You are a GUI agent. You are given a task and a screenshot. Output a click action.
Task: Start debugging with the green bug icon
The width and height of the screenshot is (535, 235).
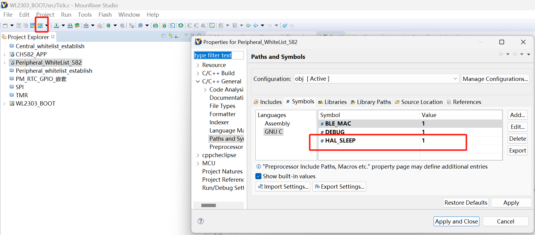click(x=108, y=25)
